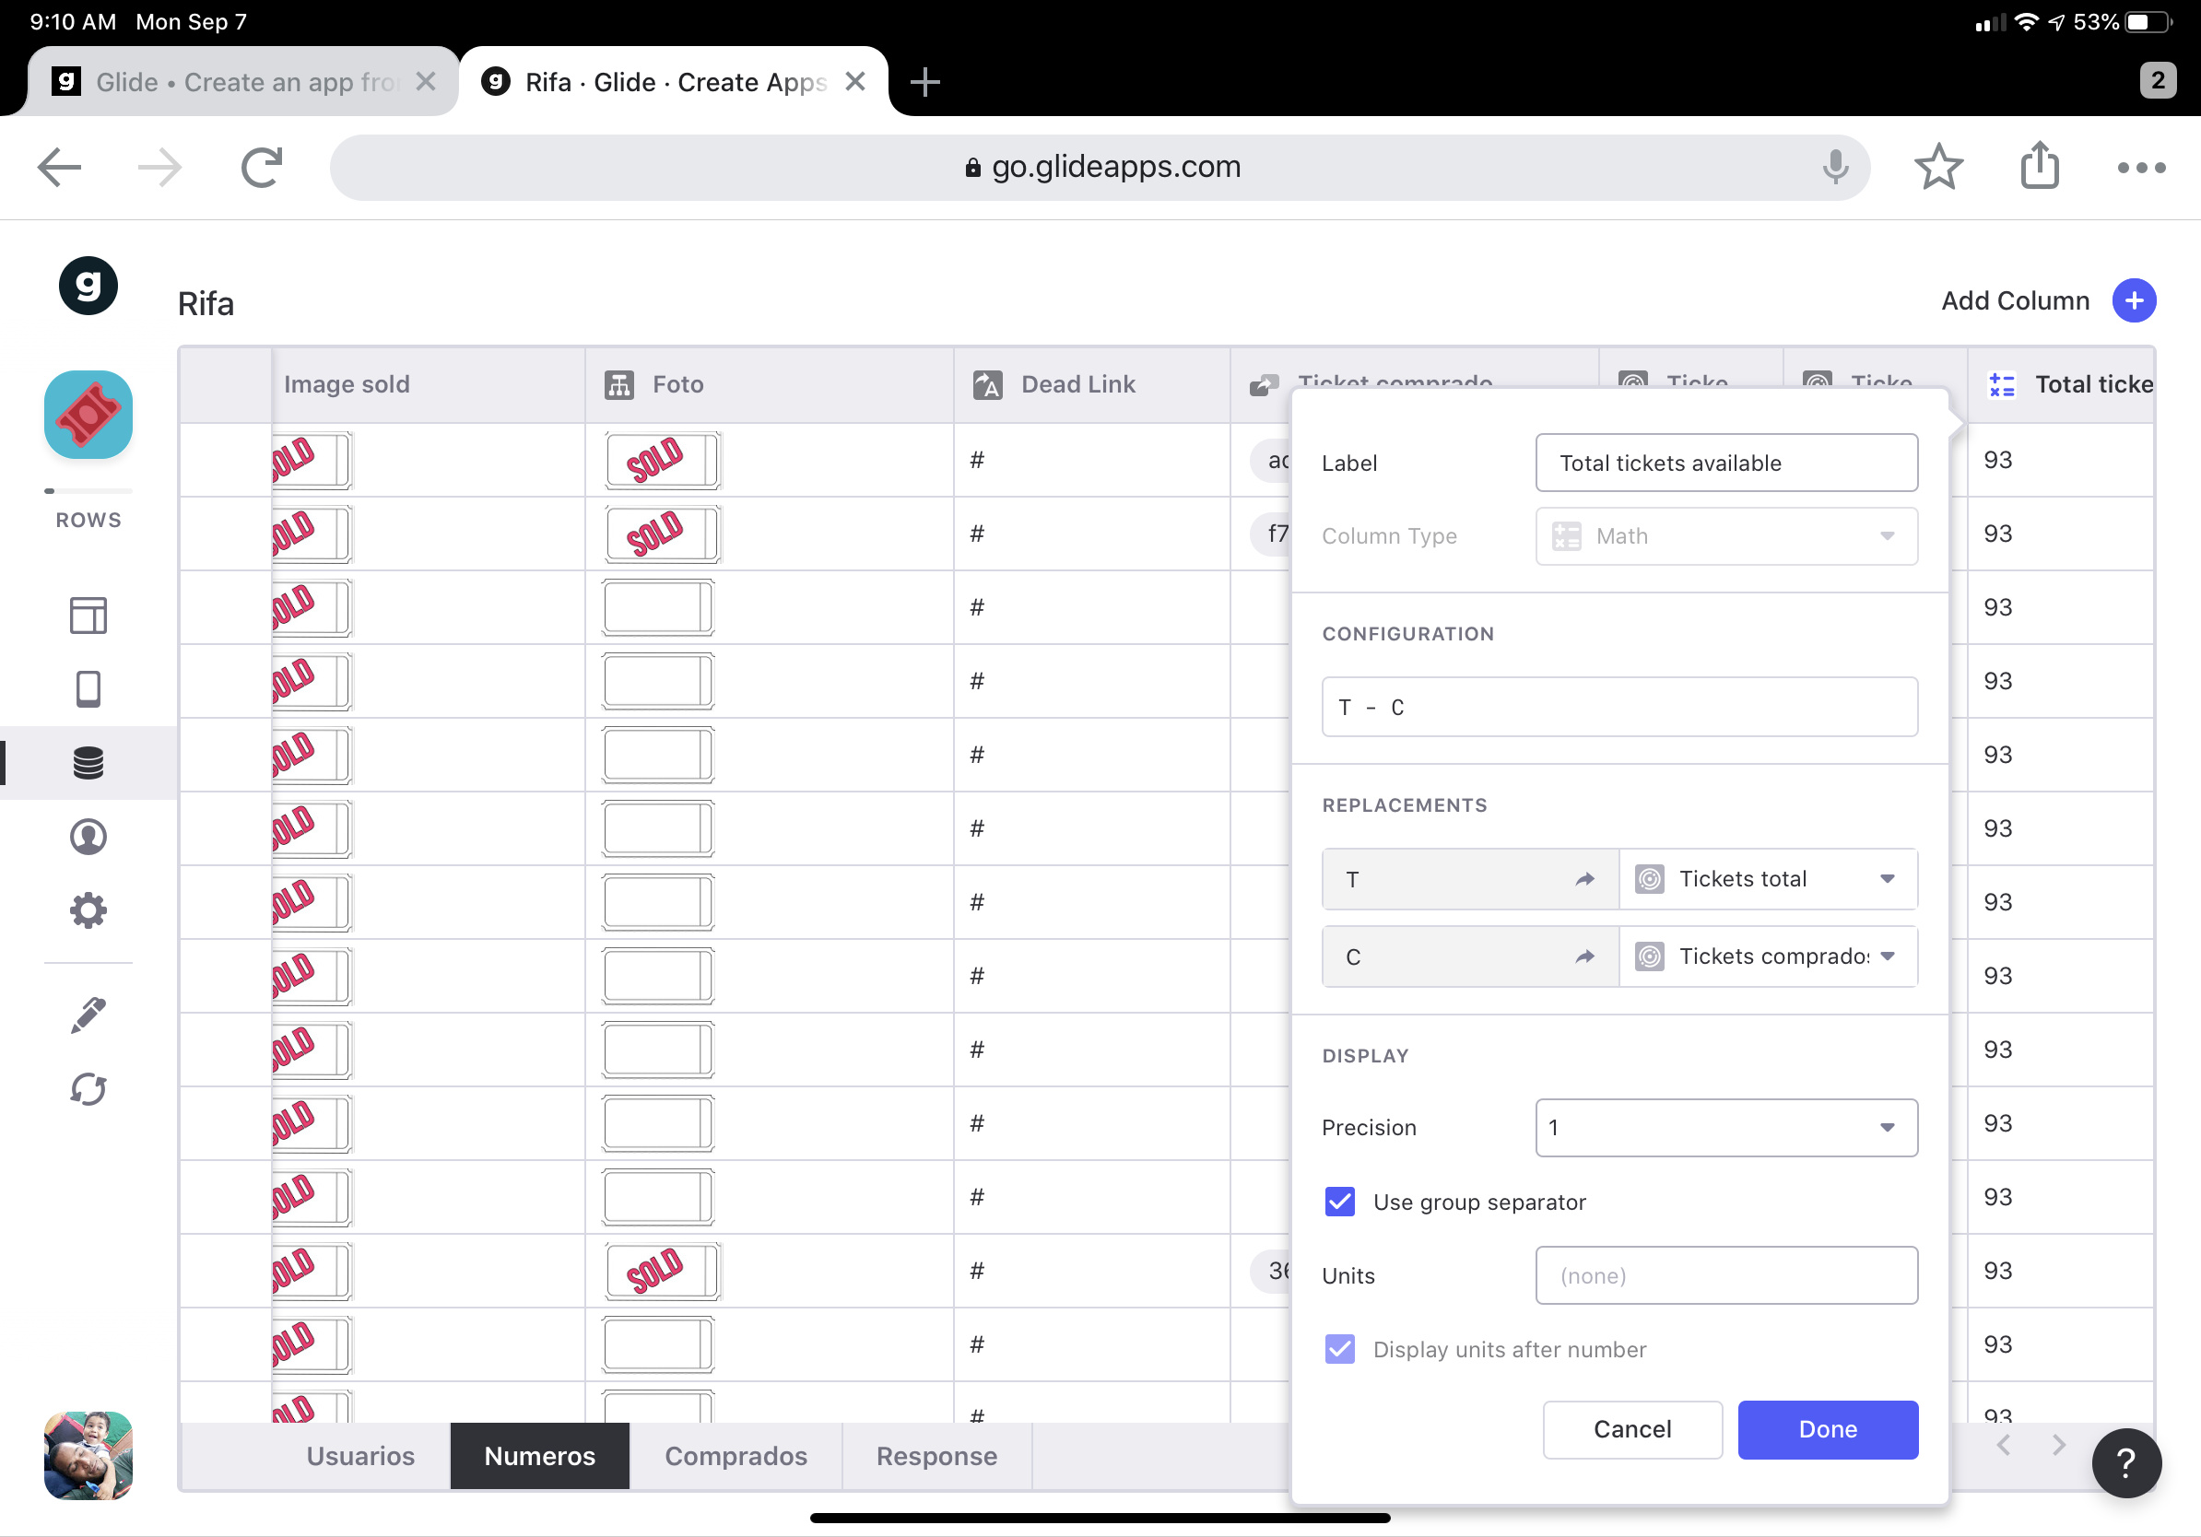Click the pencil edit icon in the sidebar
Image resolution: width=2201 pixels, height=1537 pixels.
tap(88, 1015)
